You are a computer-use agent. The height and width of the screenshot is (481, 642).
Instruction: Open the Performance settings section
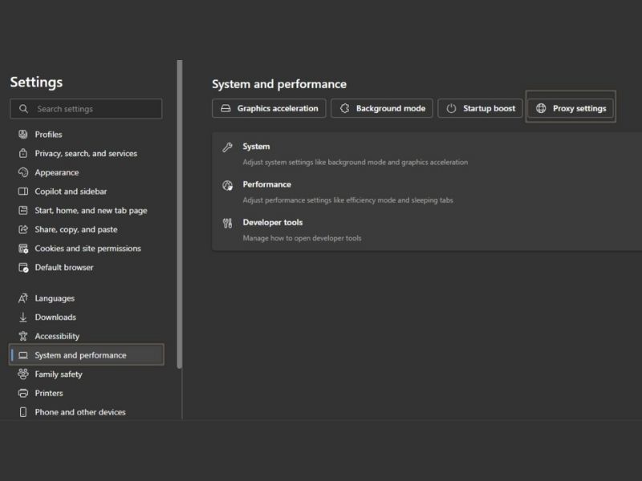click(x=267, y=184)
